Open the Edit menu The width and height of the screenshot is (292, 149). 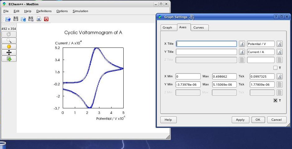[16, 11]
